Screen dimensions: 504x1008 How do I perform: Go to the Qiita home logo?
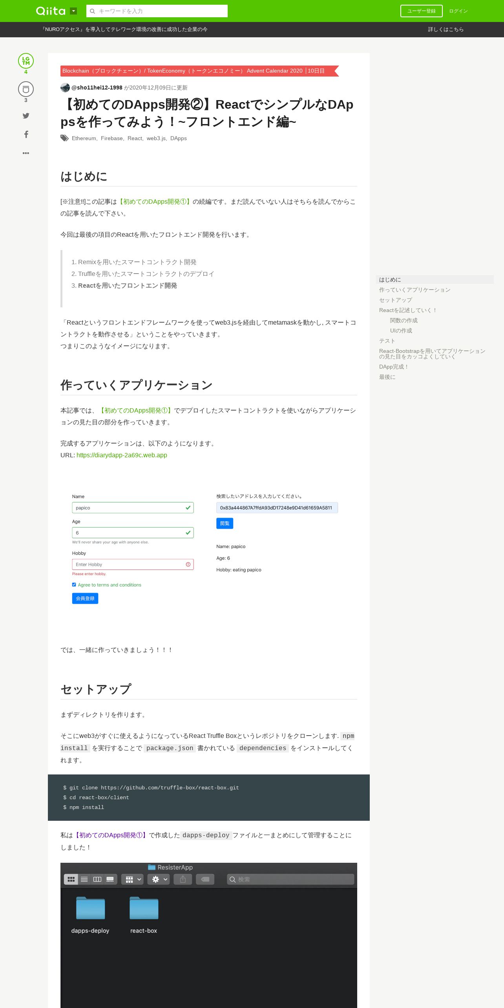(51, 11)
